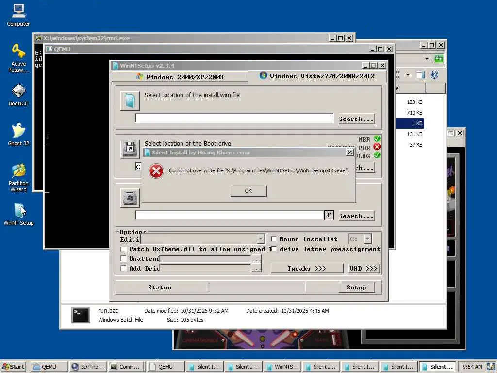The image size is (497, 373).
Task: Select the highlighted 1 KB file row
Action: [x=410, y=123]
